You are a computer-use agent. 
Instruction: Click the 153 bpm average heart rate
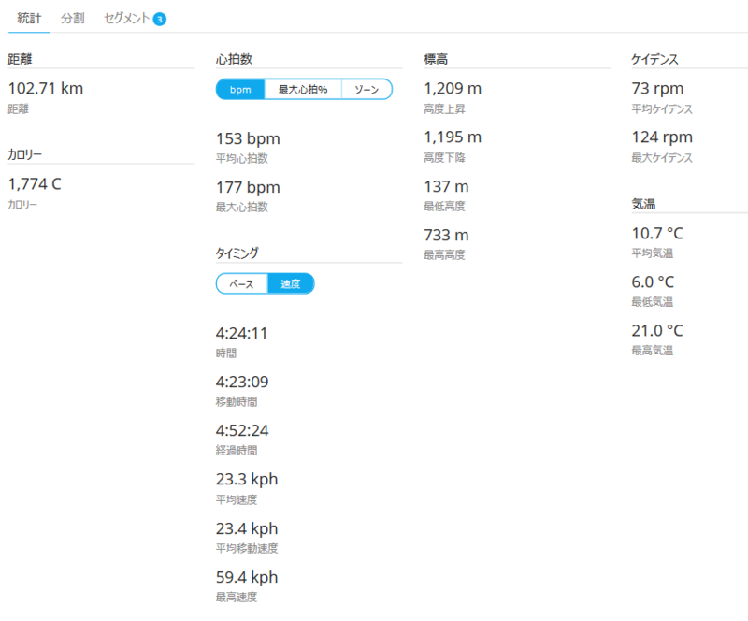[248, 139]
